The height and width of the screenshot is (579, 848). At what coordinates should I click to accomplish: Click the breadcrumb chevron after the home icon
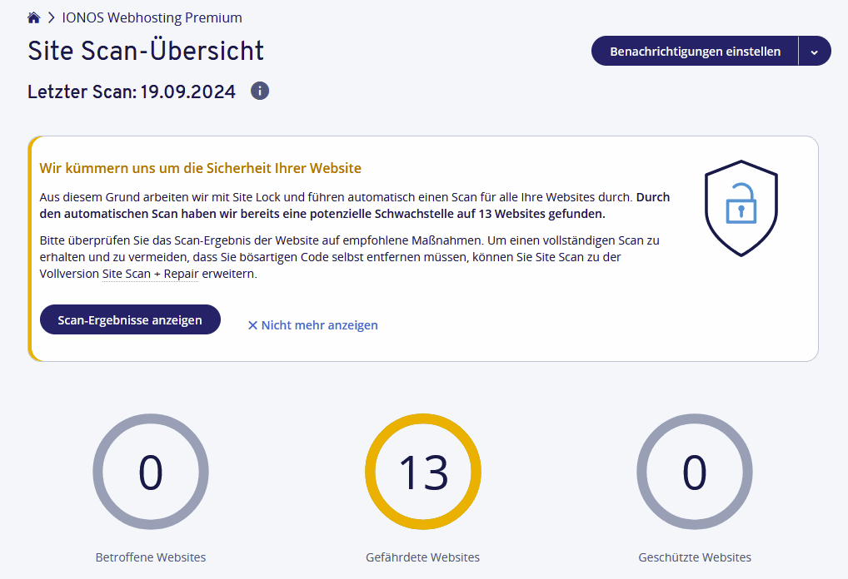coord(51,17)
